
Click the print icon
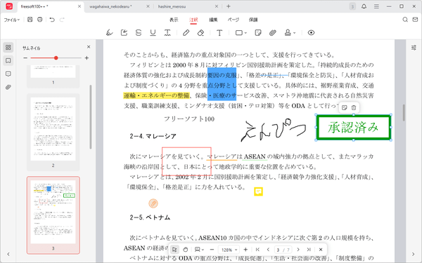coord(40,20)
